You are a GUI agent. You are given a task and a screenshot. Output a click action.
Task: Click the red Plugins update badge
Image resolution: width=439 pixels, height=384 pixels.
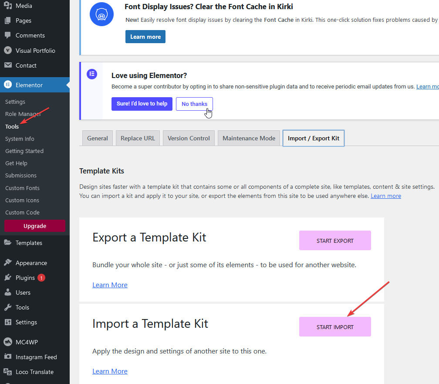[41, 278]
